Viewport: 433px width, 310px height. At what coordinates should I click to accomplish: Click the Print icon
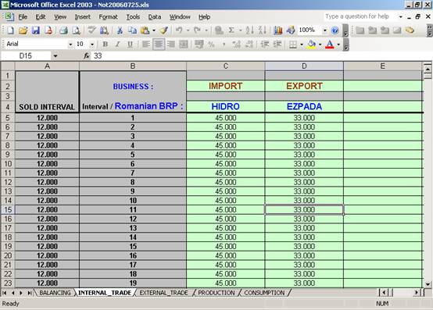(x=63, y=30)
